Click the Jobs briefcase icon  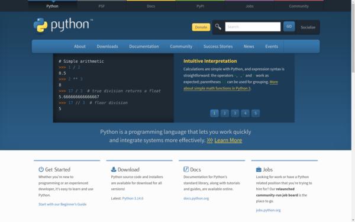pos(259,169)
